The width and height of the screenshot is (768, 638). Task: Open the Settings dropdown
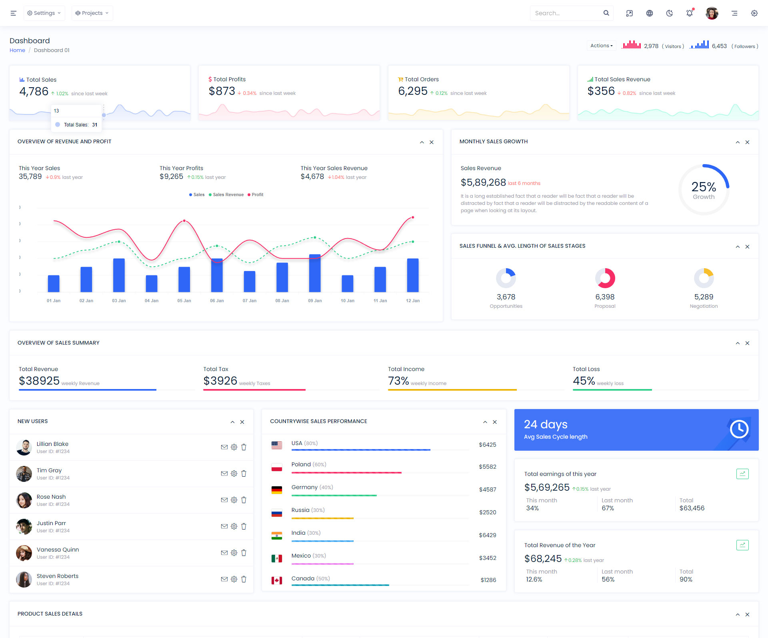click(44, 13)
